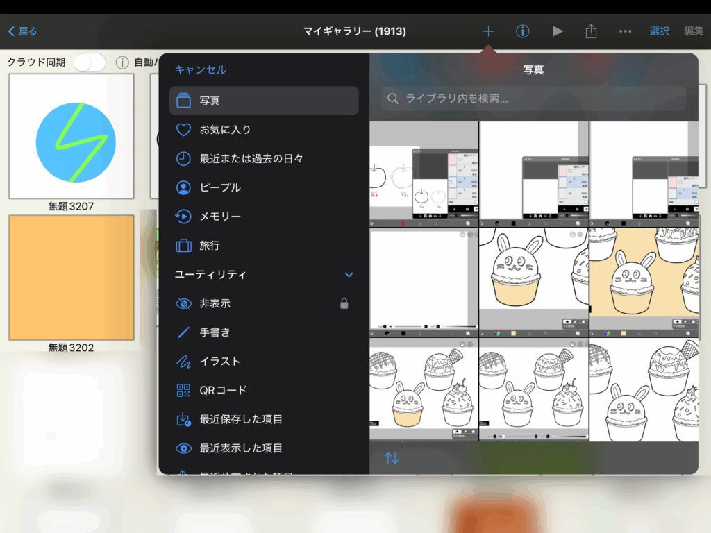Select 写真 in the sidebar
This screenshot has width=711, height=533.
(x=264, y=101)
